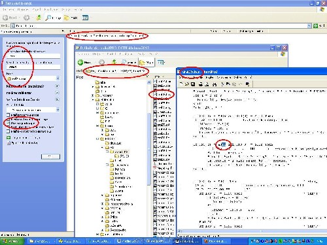Toggle second checkbox in search advanced options
This screenshot has height=245, width=327.
coord(8,120)
